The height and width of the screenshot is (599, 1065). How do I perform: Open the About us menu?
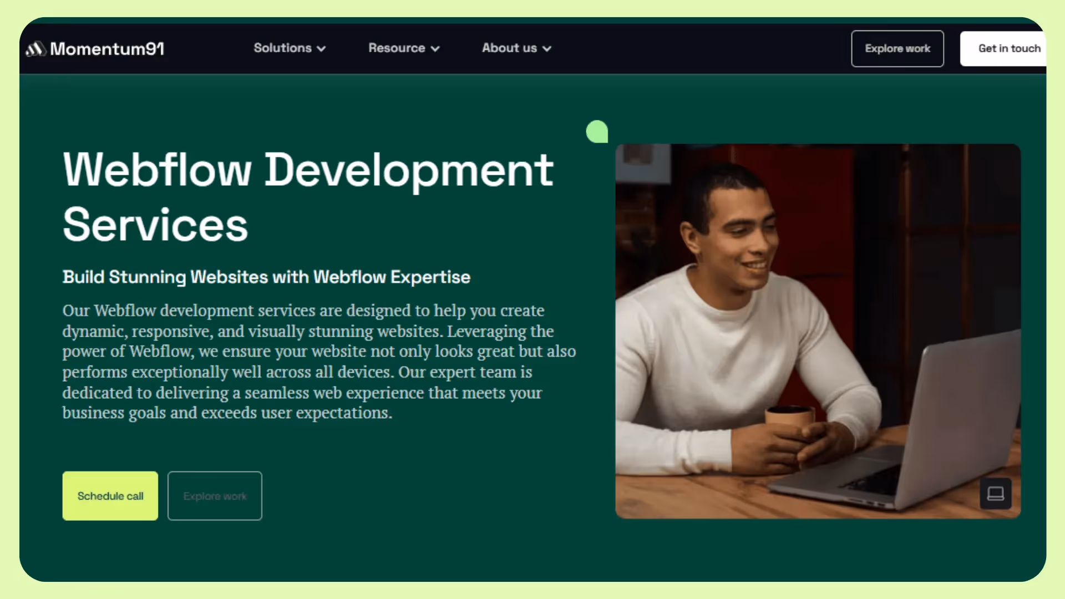(x=509, y=48)
